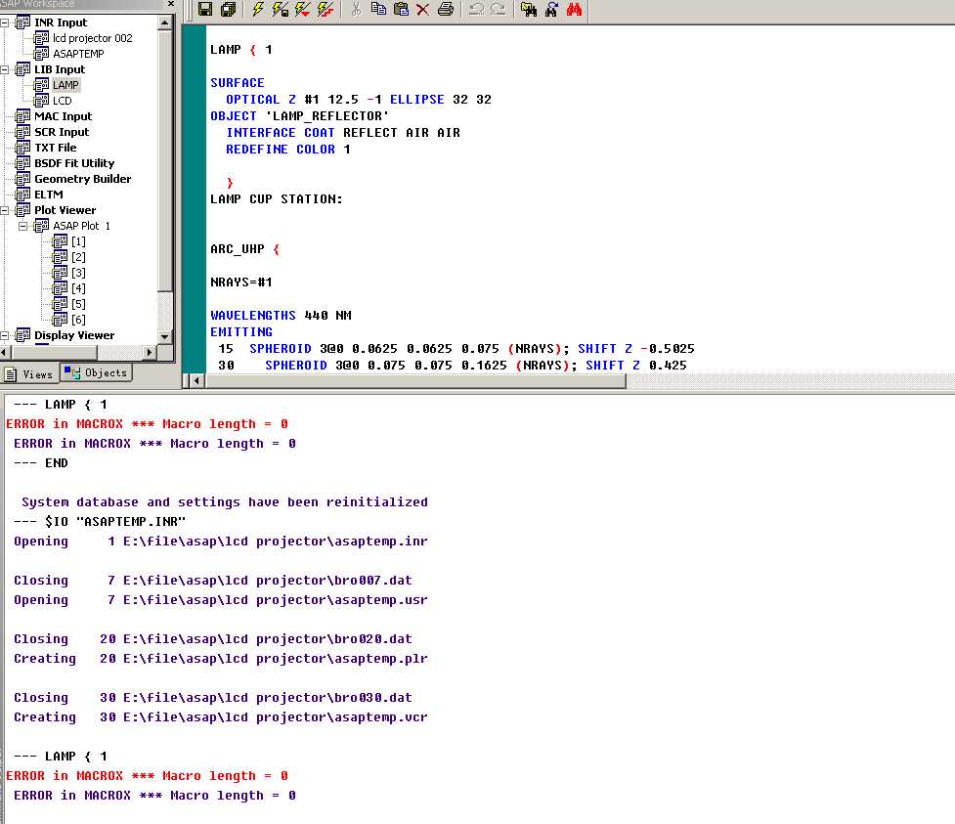Click the workspace tree scroll-down arrow
Screen dimensions: 955x824
pos(164,336)
